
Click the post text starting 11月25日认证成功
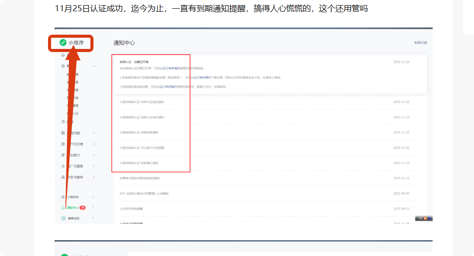211,9
